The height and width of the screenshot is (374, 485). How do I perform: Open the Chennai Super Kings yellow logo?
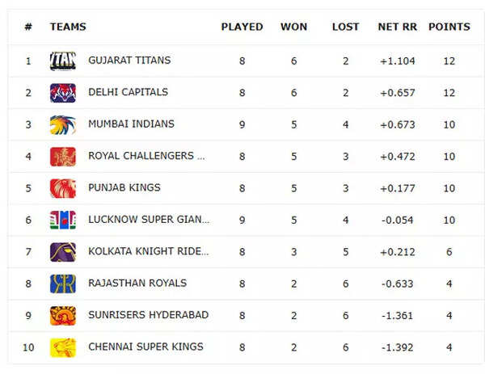click(x=63, y=347)
